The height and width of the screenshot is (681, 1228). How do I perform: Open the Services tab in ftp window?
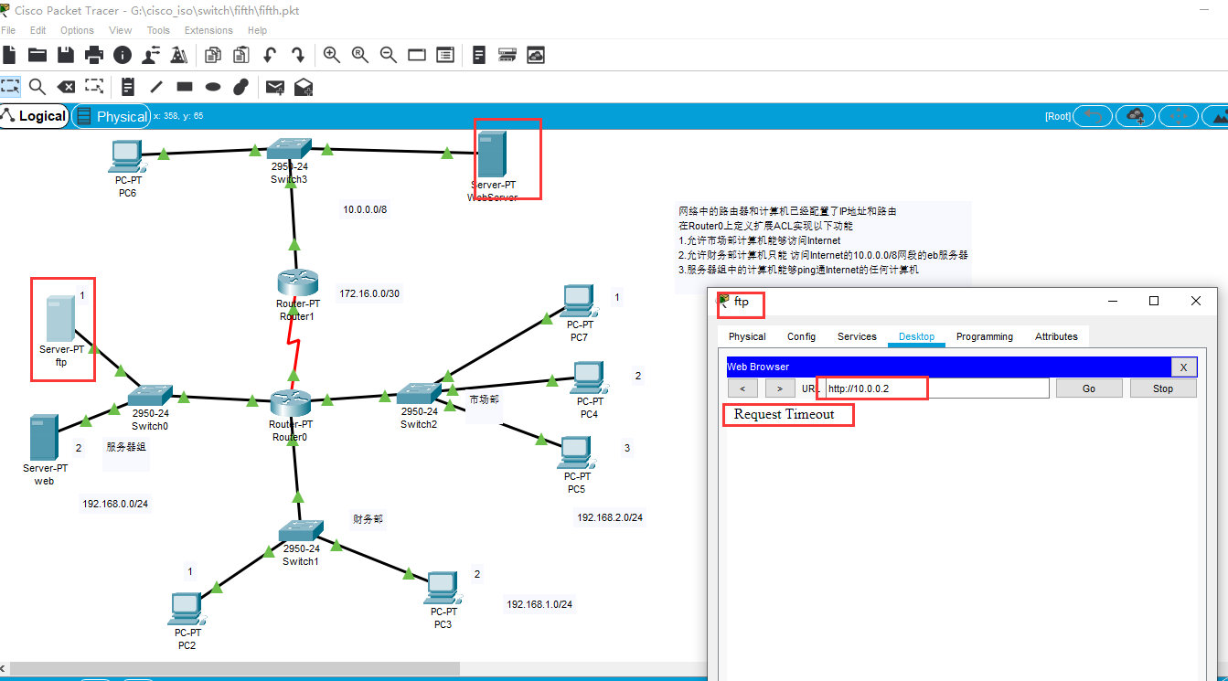(x=857, y=336)
